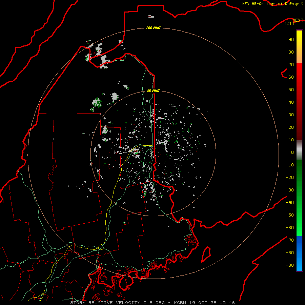Click the 0 knot scale label
305x305 pixels.
[x=292, y=152]
